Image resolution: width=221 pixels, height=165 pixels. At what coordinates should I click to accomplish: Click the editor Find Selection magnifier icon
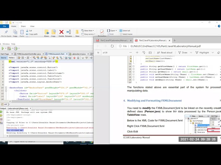pos(34,58)
